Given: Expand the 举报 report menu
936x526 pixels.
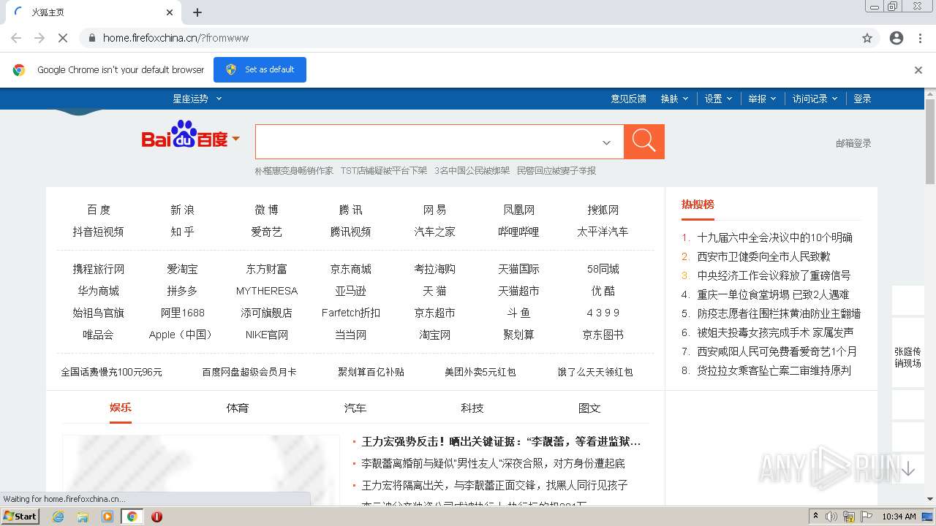Looking at the screenshot, I should (762, 99).
